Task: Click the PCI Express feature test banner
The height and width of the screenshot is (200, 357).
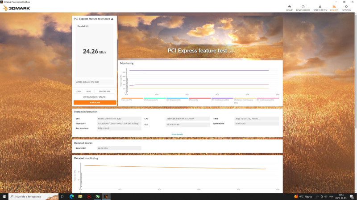Action: tap(200, 37)
